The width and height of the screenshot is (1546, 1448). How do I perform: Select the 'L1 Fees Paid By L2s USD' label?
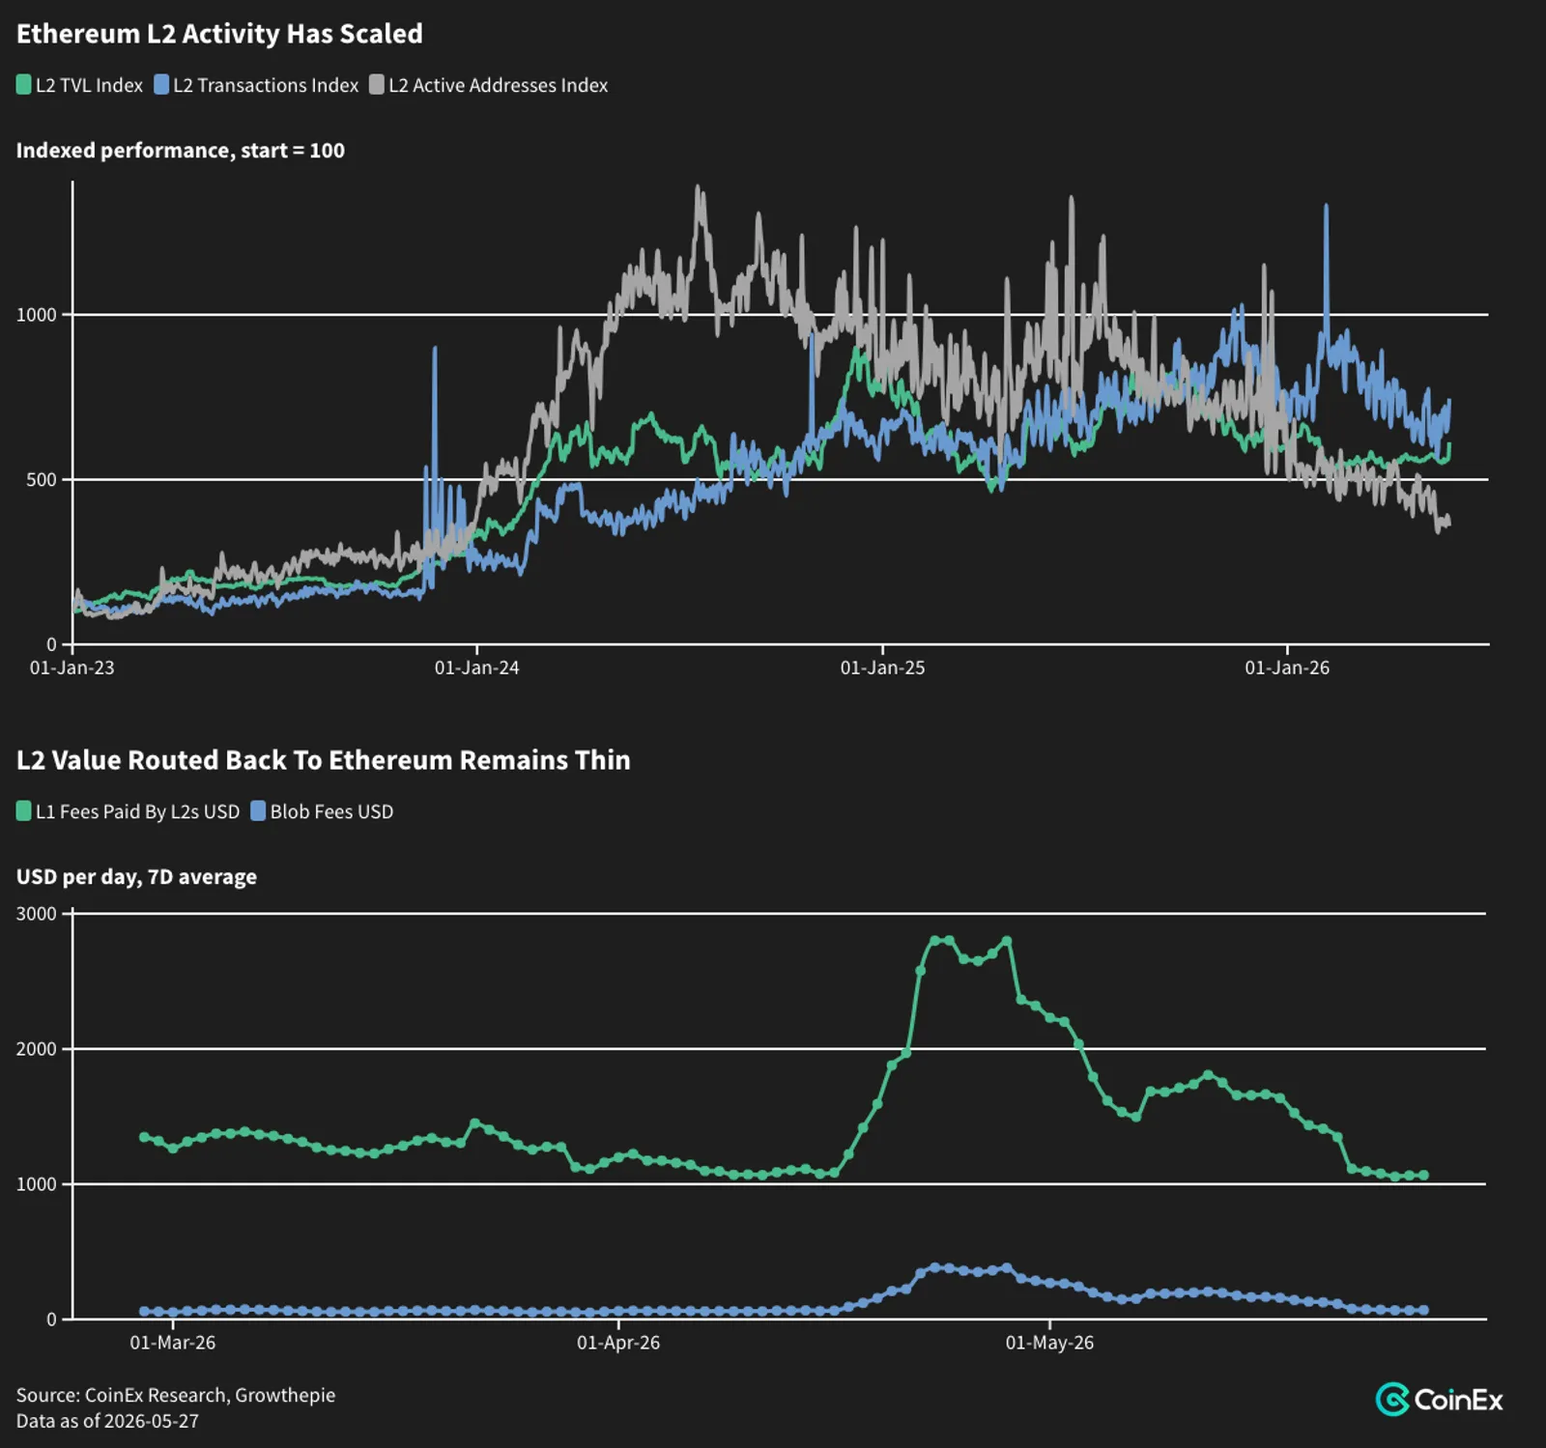click(x=137, y=811)
